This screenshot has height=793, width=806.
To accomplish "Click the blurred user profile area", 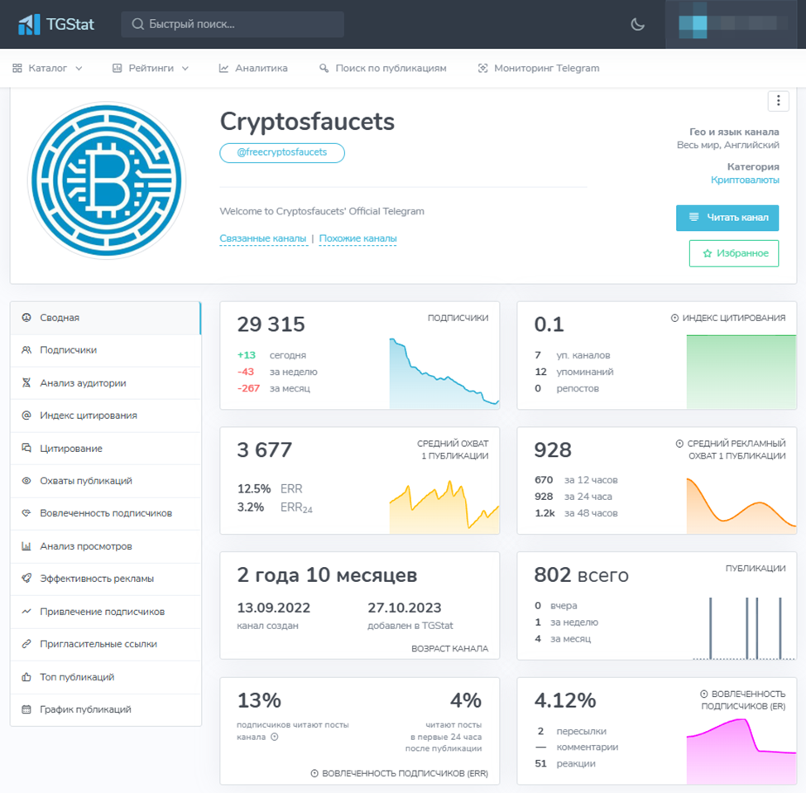I will pyautogui.click(x=733, y=24).
